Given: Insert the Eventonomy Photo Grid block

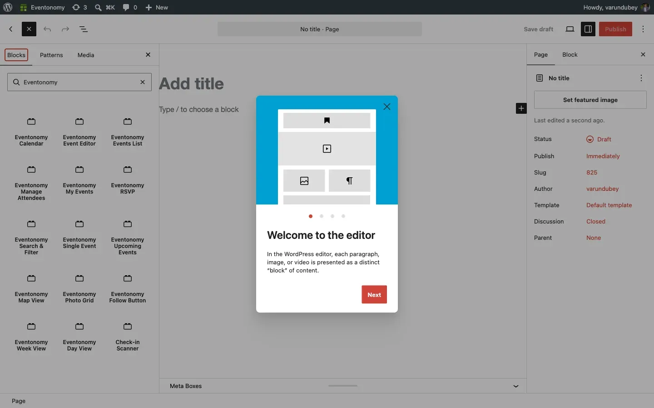Looking at the screenshot, I should click(79, 289).
